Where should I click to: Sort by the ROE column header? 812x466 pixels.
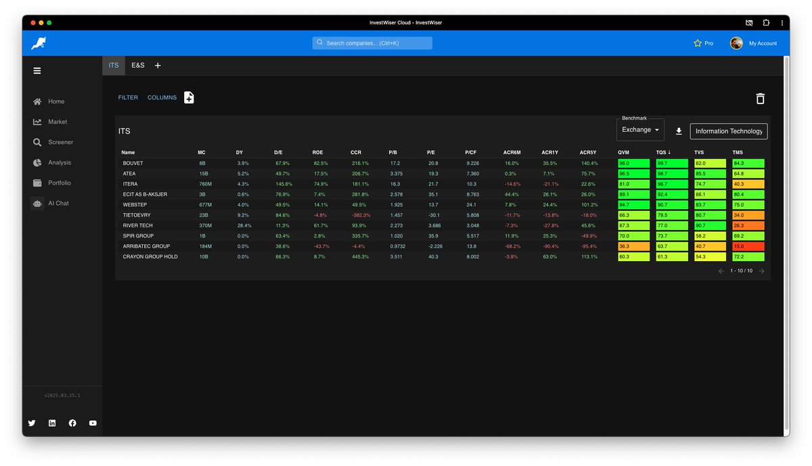pos(317,152)
